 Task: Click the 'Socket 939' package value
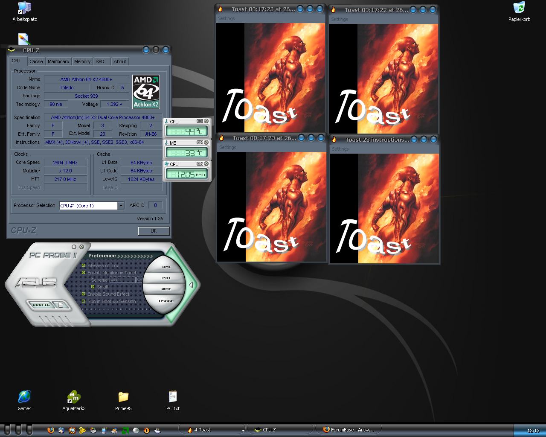point(86,96)
